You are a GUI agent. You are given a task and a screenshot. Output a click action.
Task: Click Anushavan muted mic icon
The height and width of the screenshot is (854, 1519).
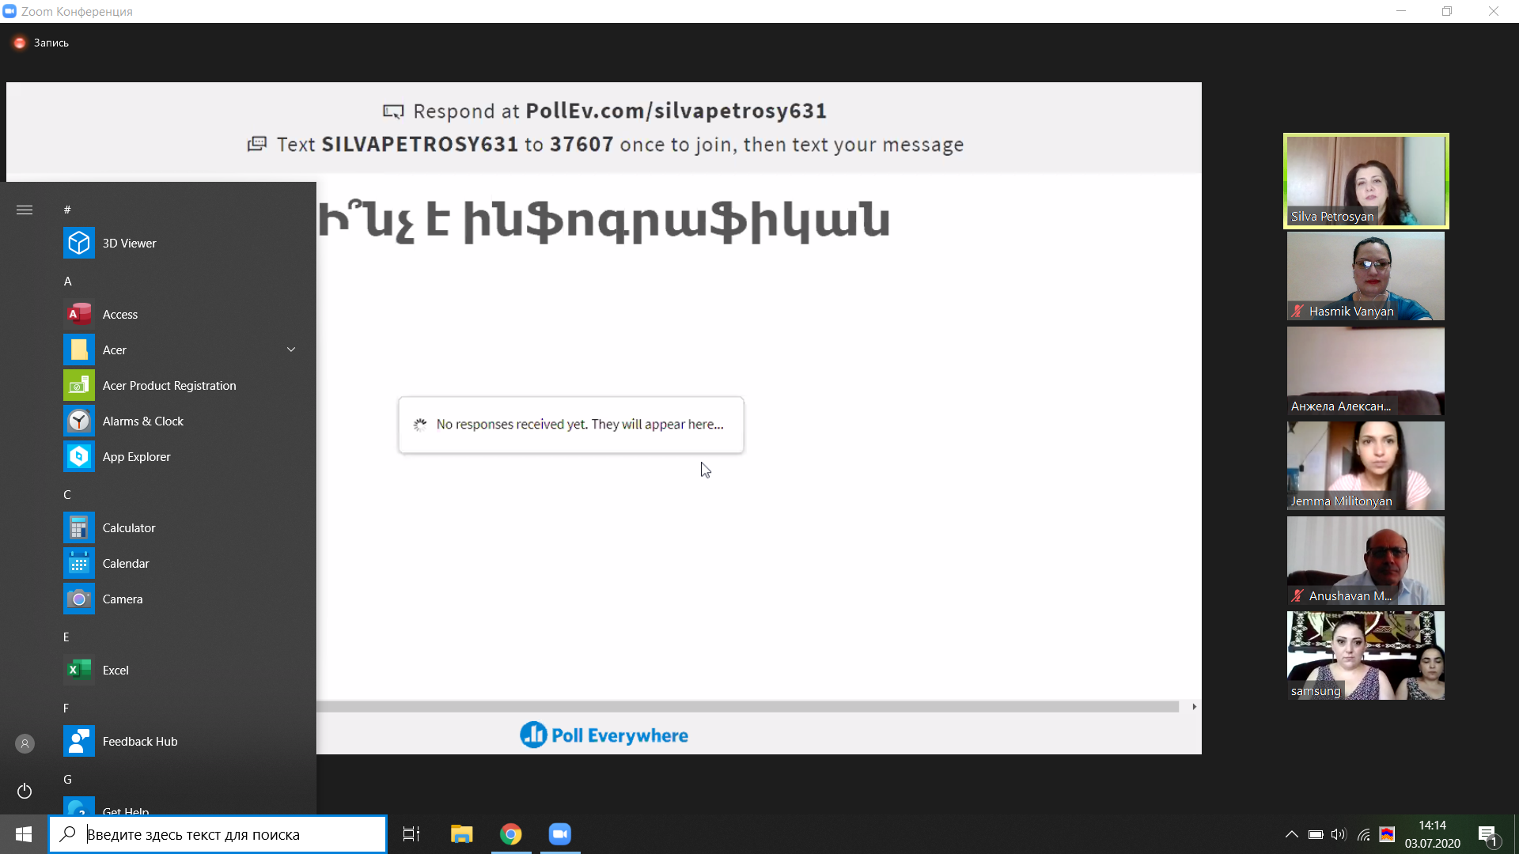point(1297,595)
